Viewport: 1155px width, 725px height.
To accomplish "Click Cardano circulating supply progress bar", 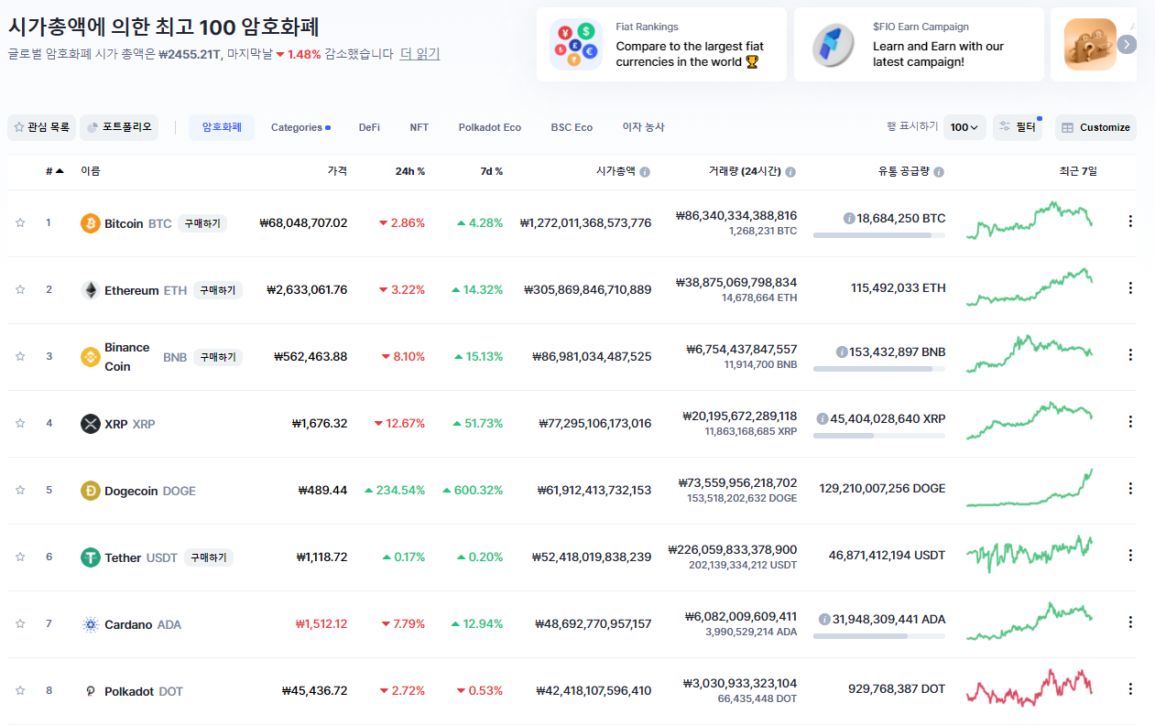I will (x=879, y=636).
